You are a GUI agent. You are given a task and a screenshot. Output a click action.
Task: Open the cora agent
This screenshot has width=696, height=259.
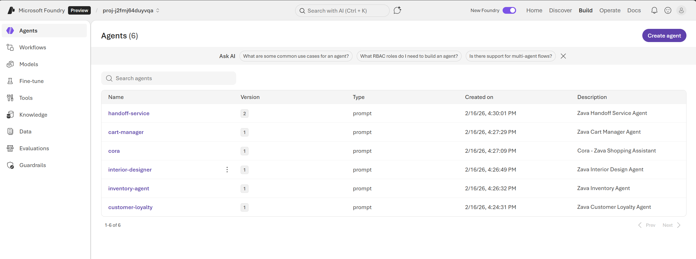pyautogui.click(x=114, y=151)
